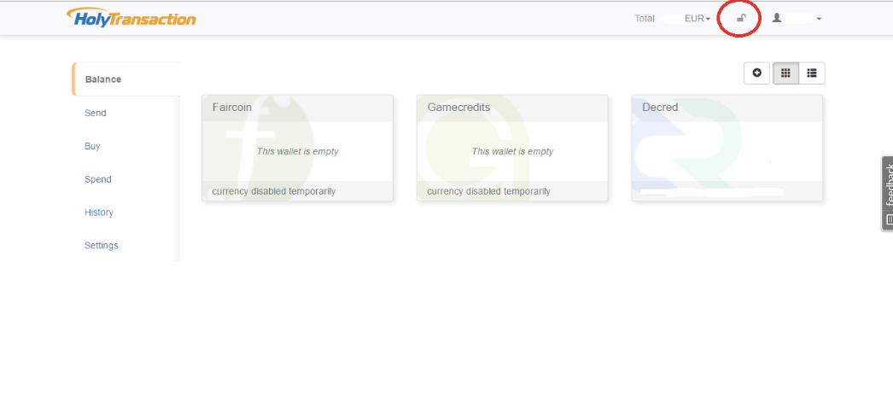This screenshot has height=420, width=893.
Task: Switch to list view
Action: (812, 73)
